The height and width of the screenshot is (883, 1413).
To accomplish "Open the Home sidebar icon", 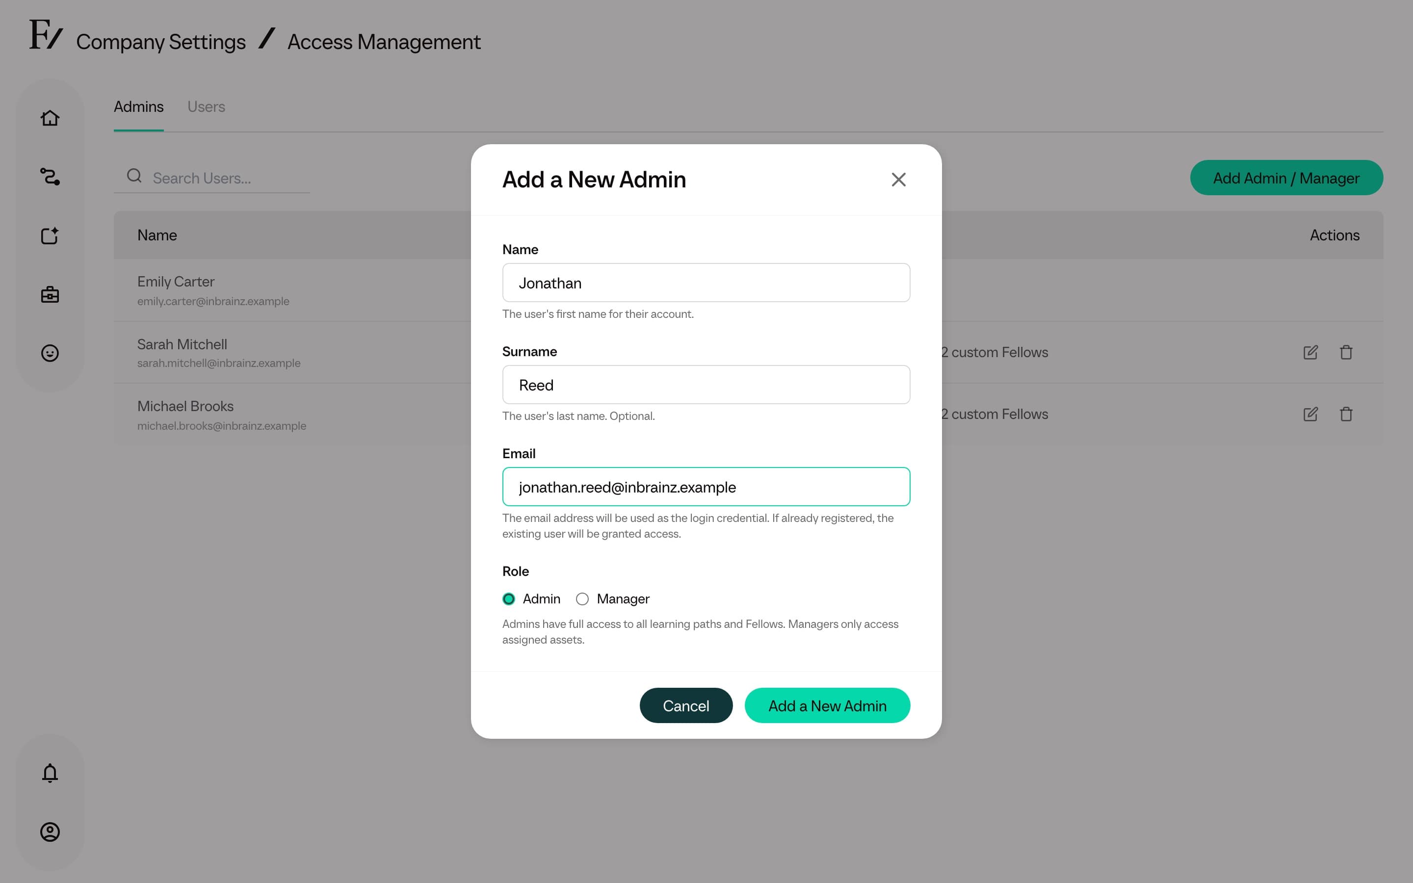I will click(x=50, y=118).
